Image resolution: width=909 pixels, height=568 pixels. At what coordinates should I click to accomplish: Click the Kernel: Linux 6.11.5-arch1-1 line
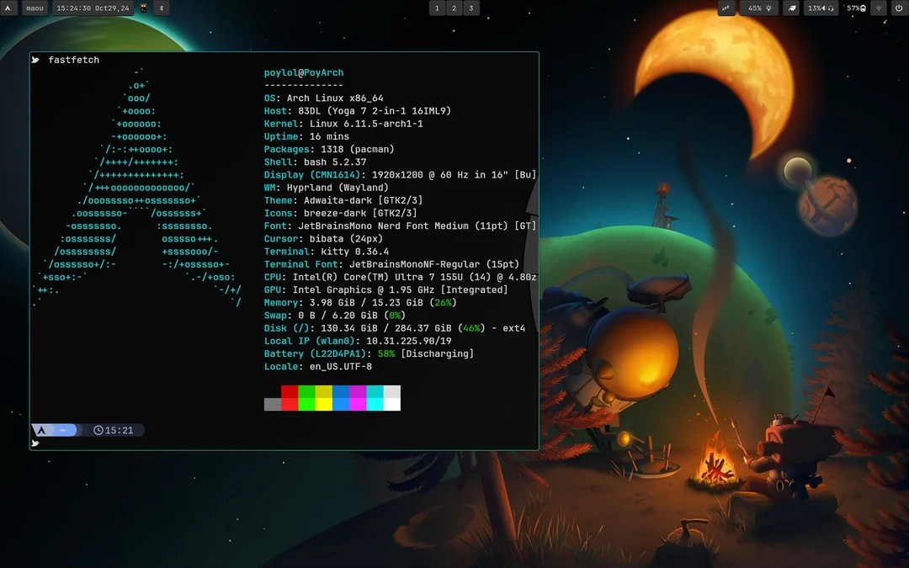(x=343, y=124)
